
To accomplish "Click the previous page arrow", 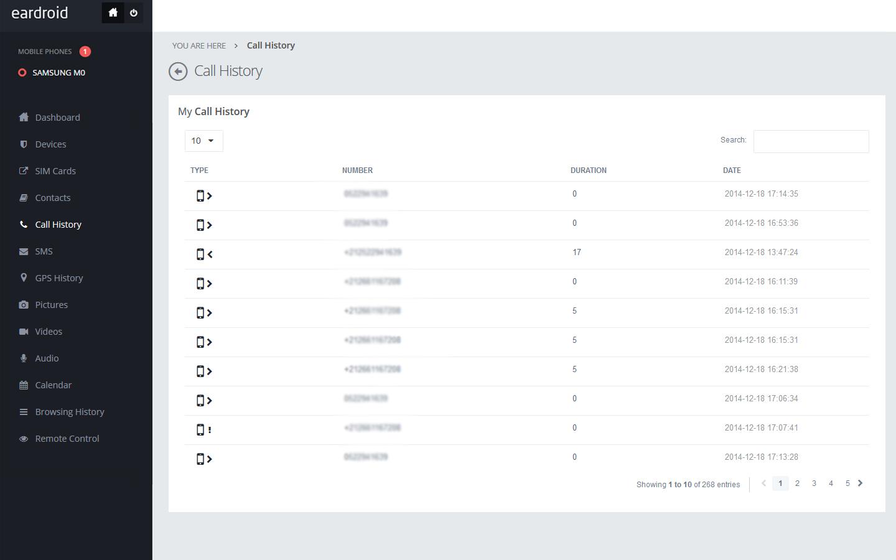I will tap(763, 483).
